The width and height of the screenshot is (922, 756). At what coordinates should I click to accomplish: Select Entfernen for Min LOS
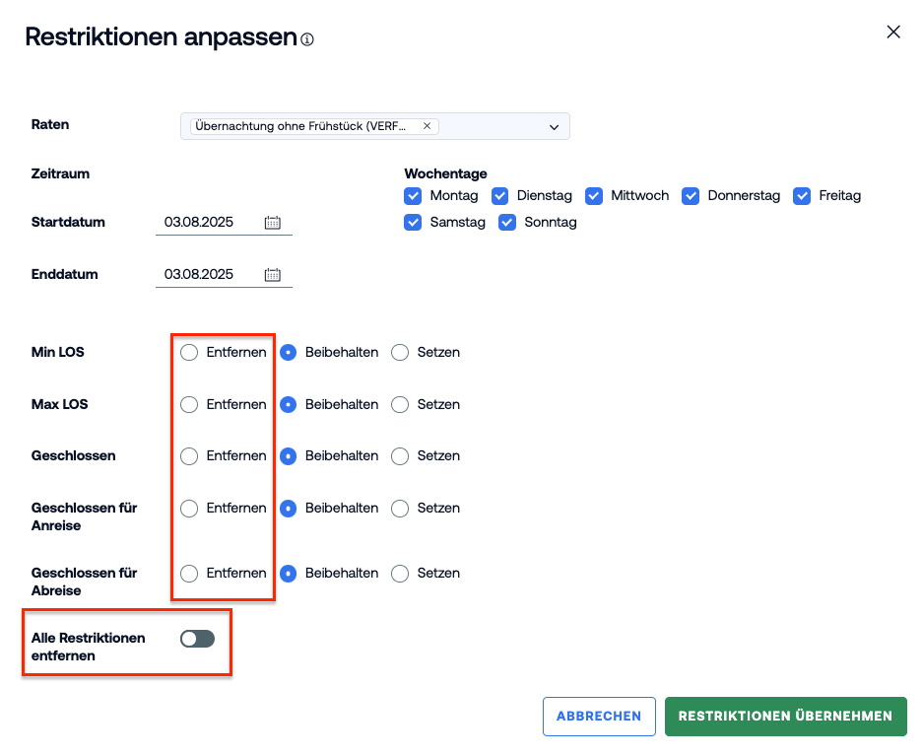189,353
